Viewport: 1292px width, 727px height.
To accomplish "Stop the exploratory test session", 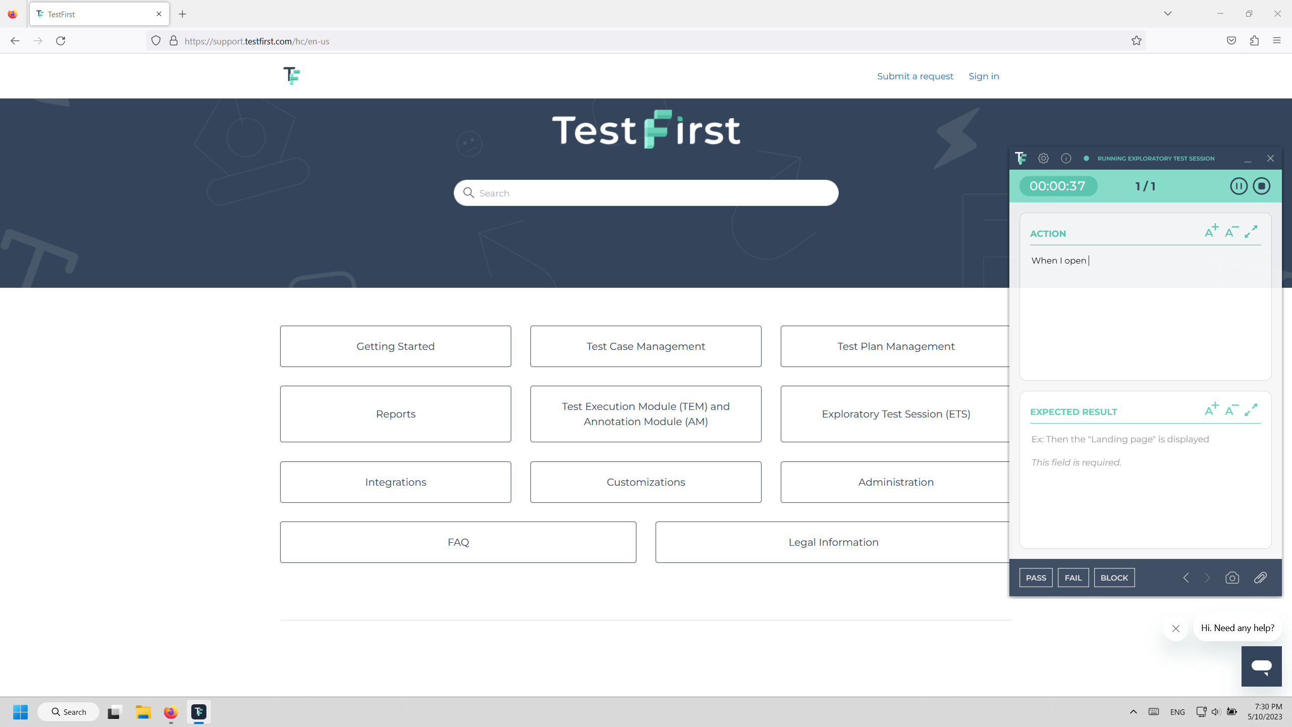I will pos(1262,186).
